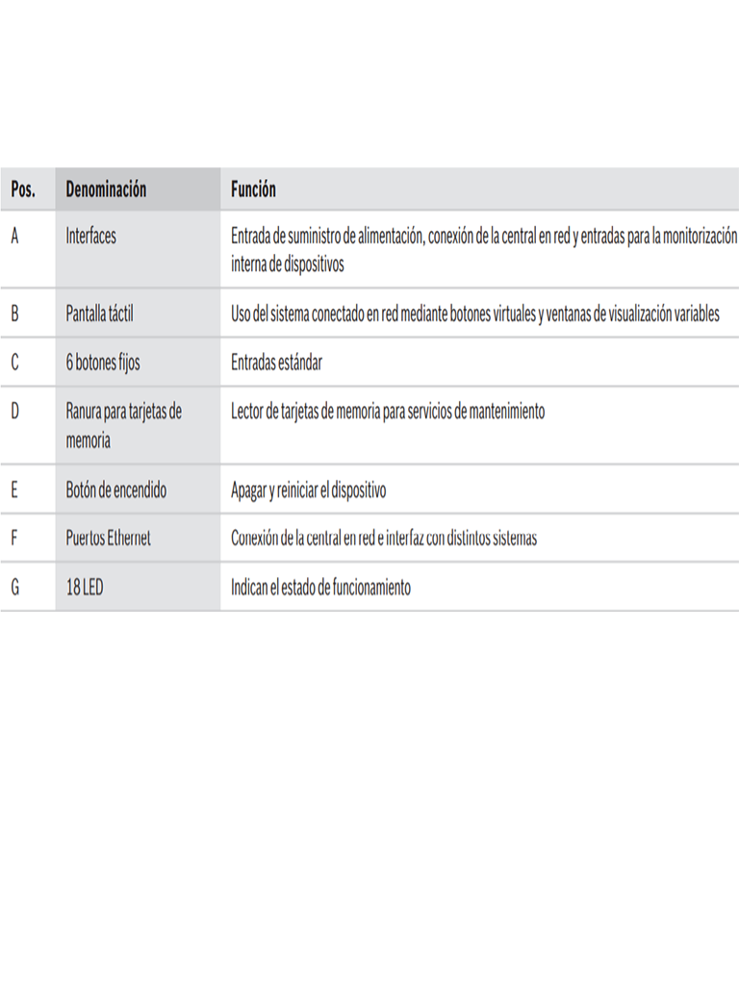The height and width of the screenshot is (985, 739).
Task: Select "Apagar y reiniciar el dispositivo" text
Action: [x=308, y=490]
